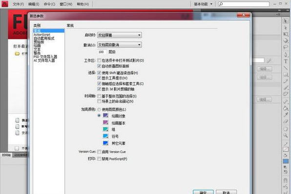Select the Eyedropper tool
The width and height of the screenshot is (291, 194).
click(286, 115)
